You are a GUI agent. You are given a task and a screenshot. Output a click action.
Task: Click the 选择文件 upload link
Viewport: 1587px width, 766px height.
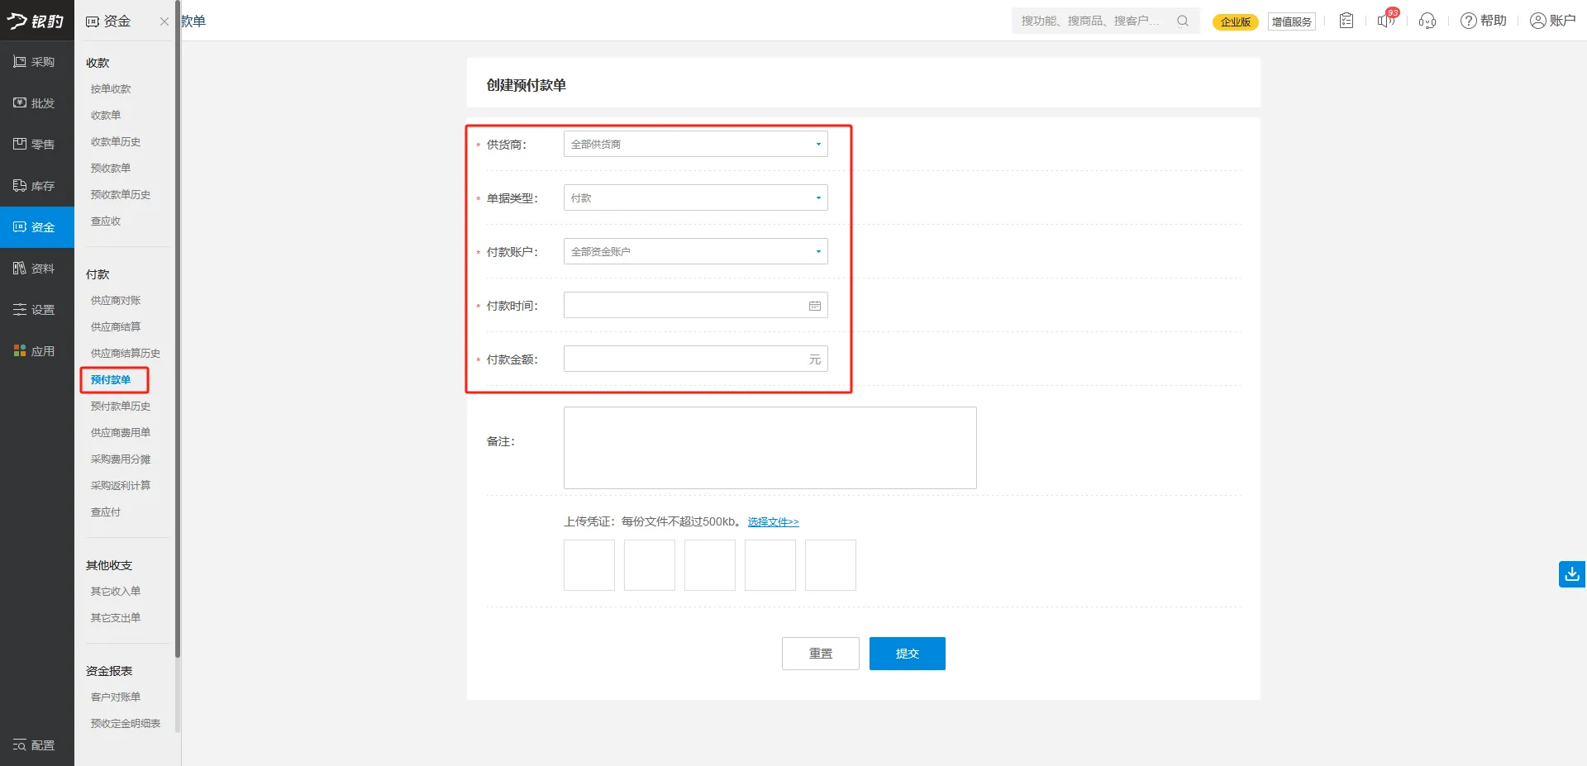[773, 522]
